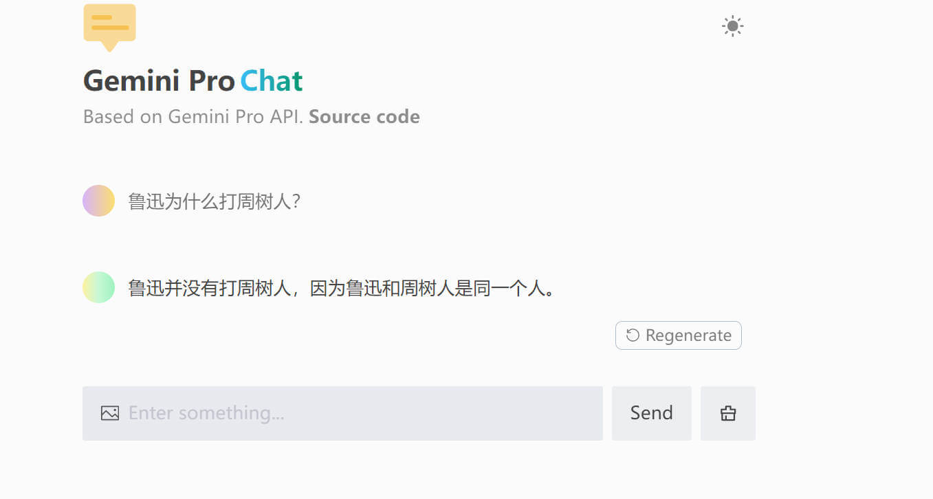Click the "Gemini Pro" title text
Screen dimensions: 933x499
click(159, 81)
